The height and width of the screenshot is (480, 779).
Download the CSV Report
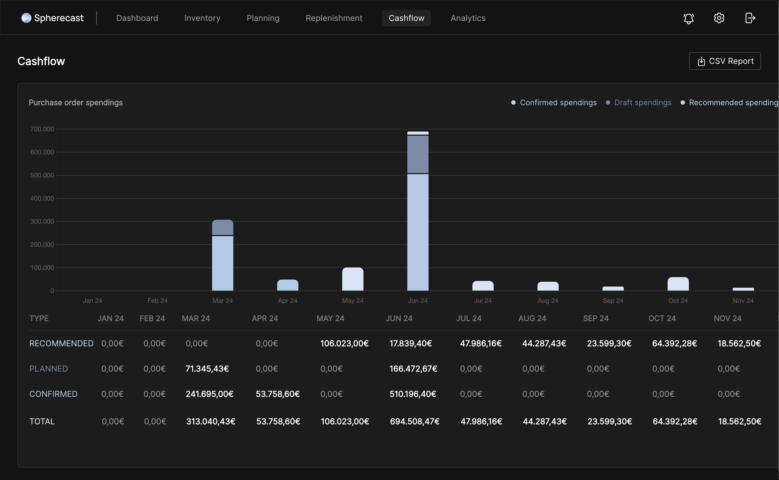725,61
